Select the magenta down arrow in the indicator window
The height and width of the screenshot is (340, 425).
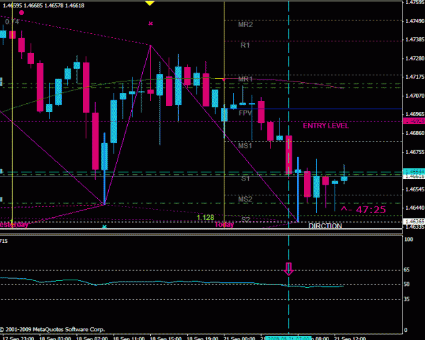click(288, 269)
